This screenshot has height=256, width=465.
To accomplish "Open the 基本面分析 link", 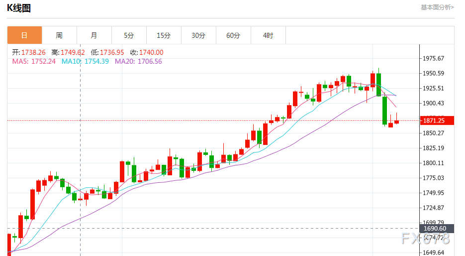I will coord(438,7).
